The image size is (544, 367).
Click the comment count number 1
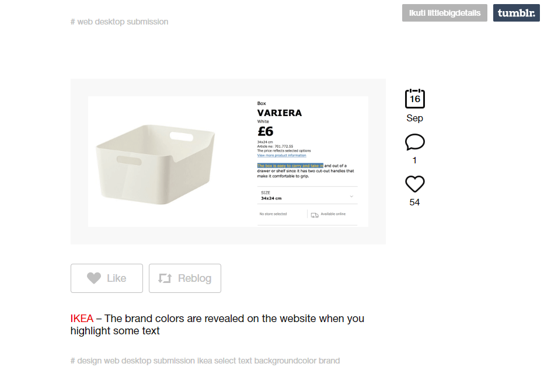[x=414, y=160]
